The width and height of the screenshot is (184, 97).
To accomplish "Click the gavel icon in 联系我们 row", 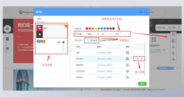I will [128, 77].
